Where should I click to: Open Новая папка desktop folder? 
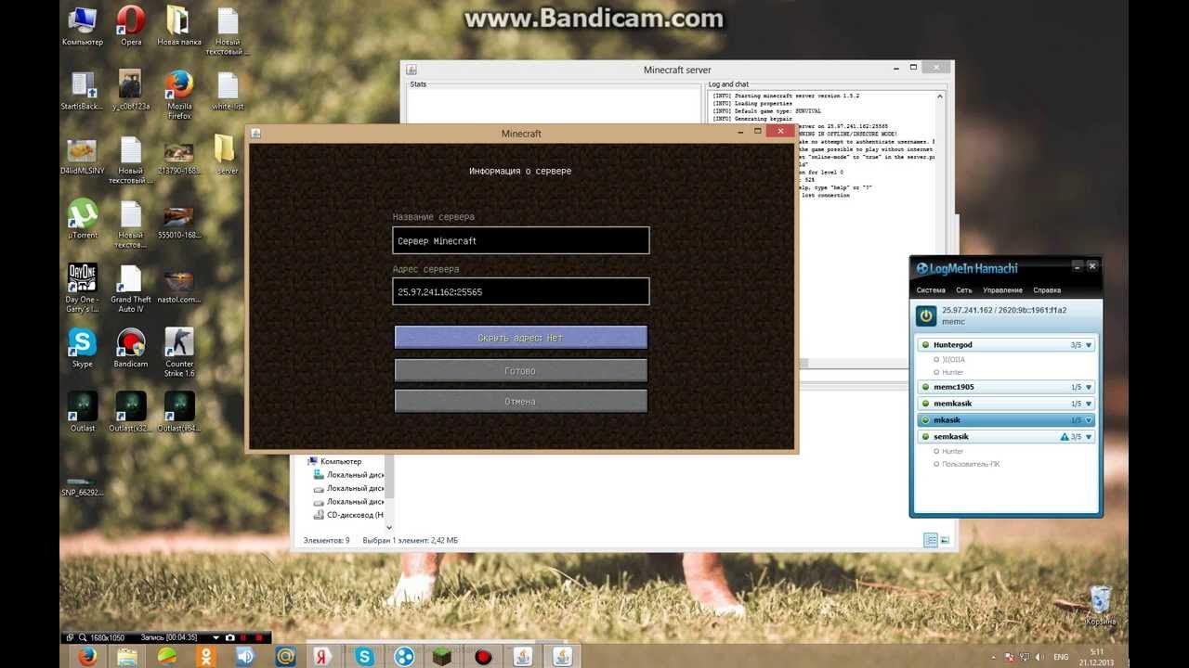point(179,25)
